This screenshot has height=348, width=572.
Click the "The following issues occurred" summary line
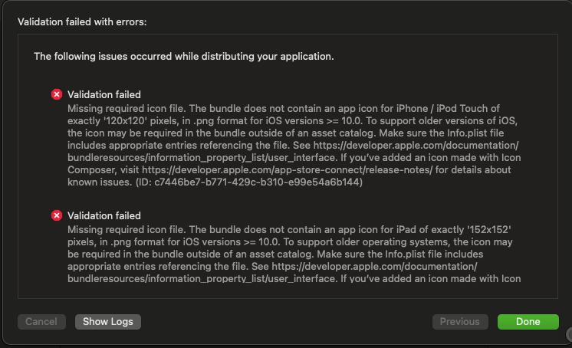183,56
